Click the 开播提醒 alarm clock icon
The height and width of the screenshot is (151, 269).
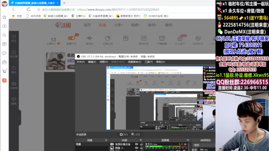(x=162, y=38)
